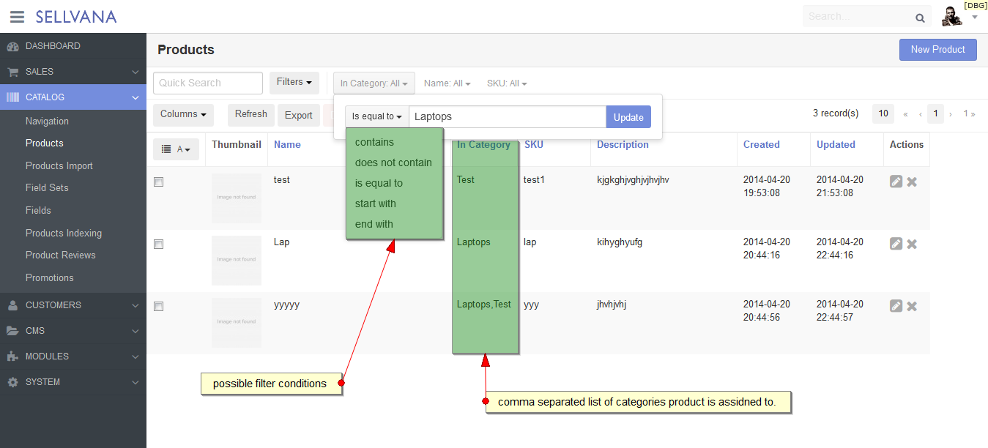Viewport: 988px width, 448px height.
Task: Click the Sales cart icon
Action: [12, 72]
